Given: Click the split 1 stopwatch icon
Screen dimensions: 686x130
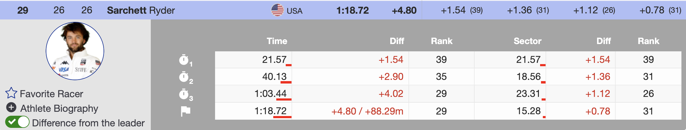Looking at the screenshot, I should (184, 60).
